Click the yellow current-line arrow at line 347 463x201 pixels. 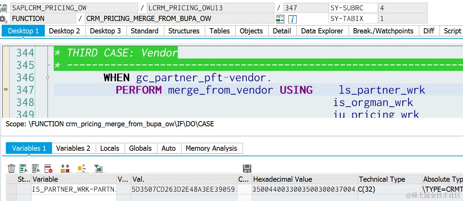[6, 89]
